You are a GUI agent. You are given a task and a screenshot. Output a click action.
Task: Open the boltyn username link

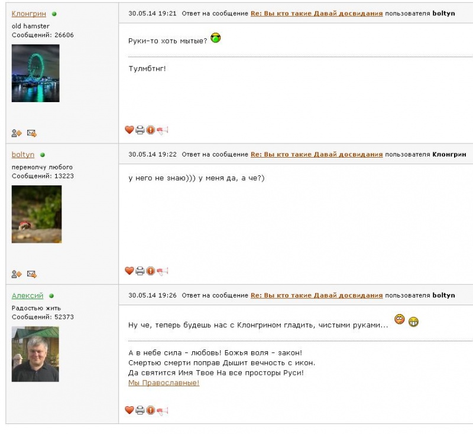23,155
